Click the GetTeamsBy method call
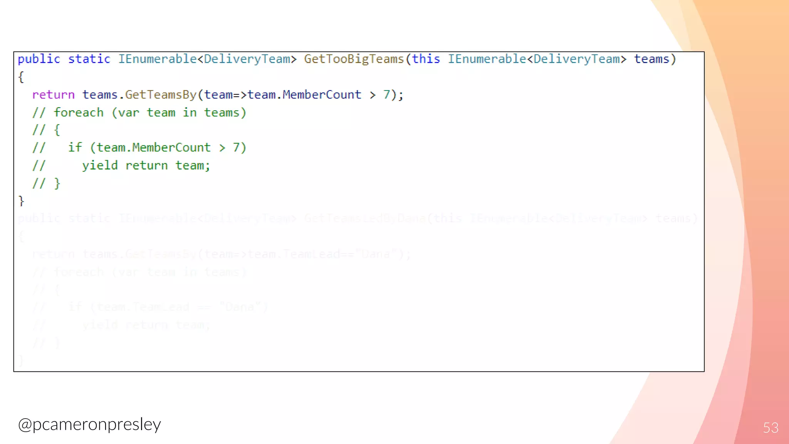The width and height of the screenshot is (789, 444). (x=161, y=95)
